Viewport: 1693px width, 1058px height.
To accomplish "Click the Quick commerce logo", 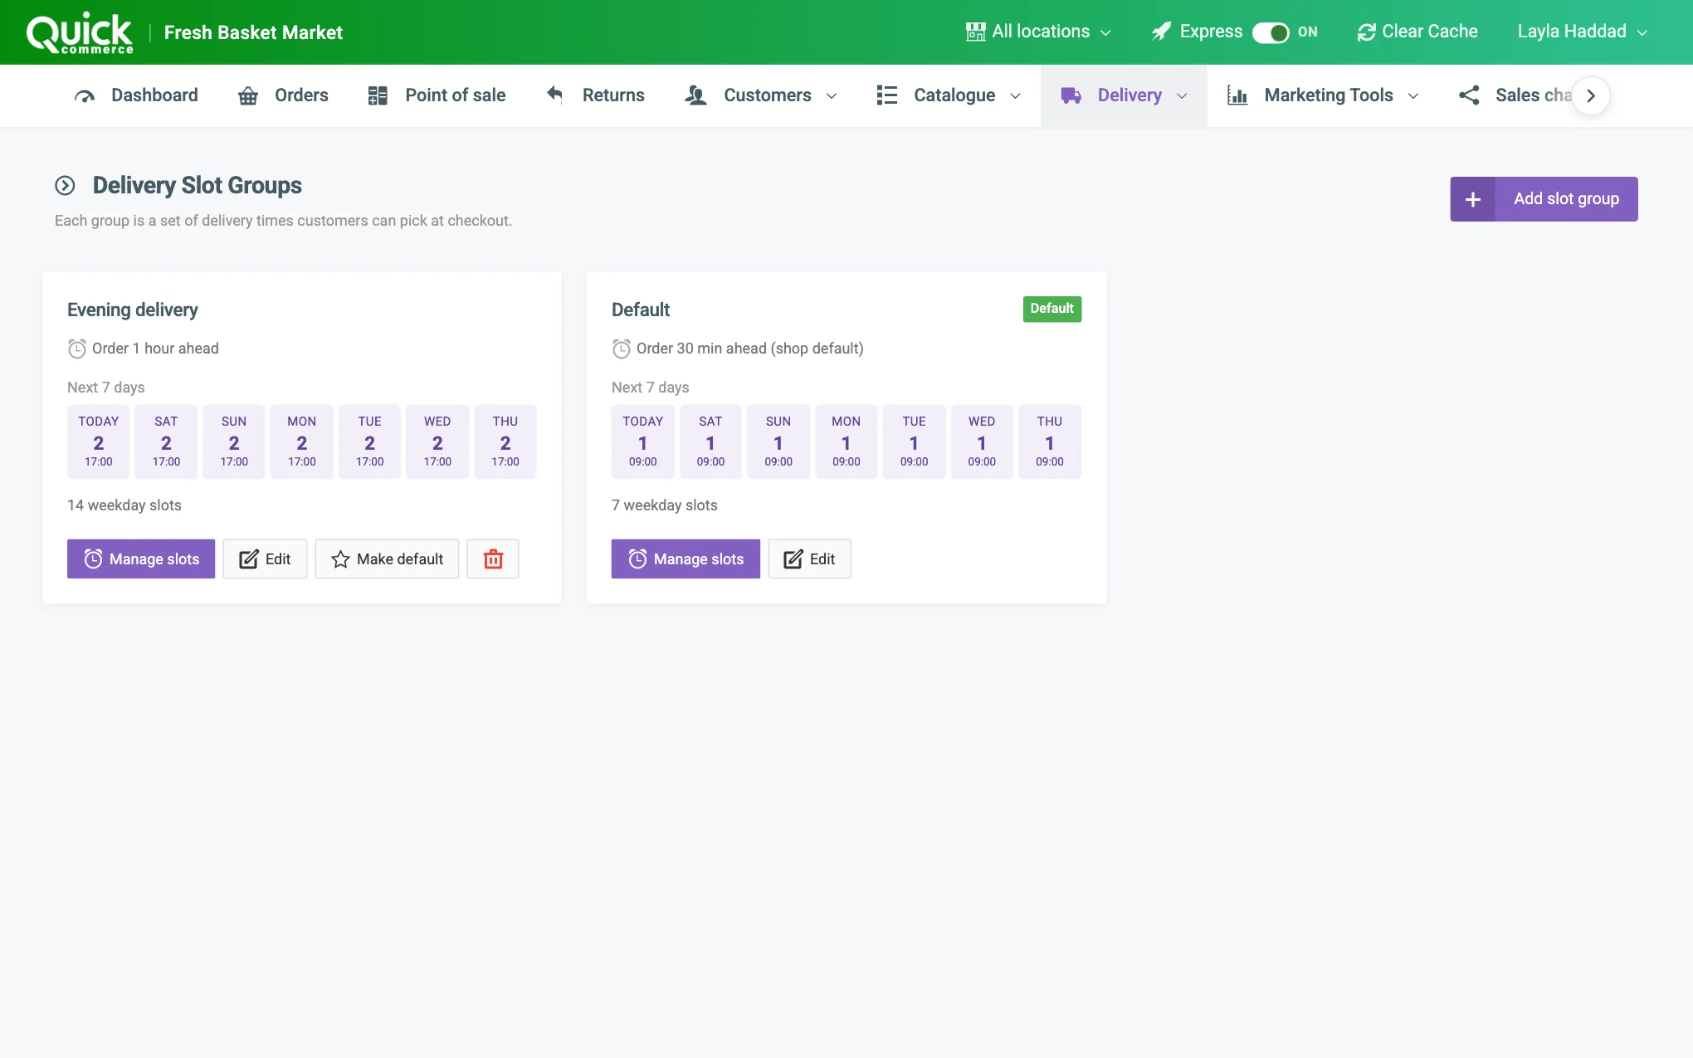I will (80, 33).
